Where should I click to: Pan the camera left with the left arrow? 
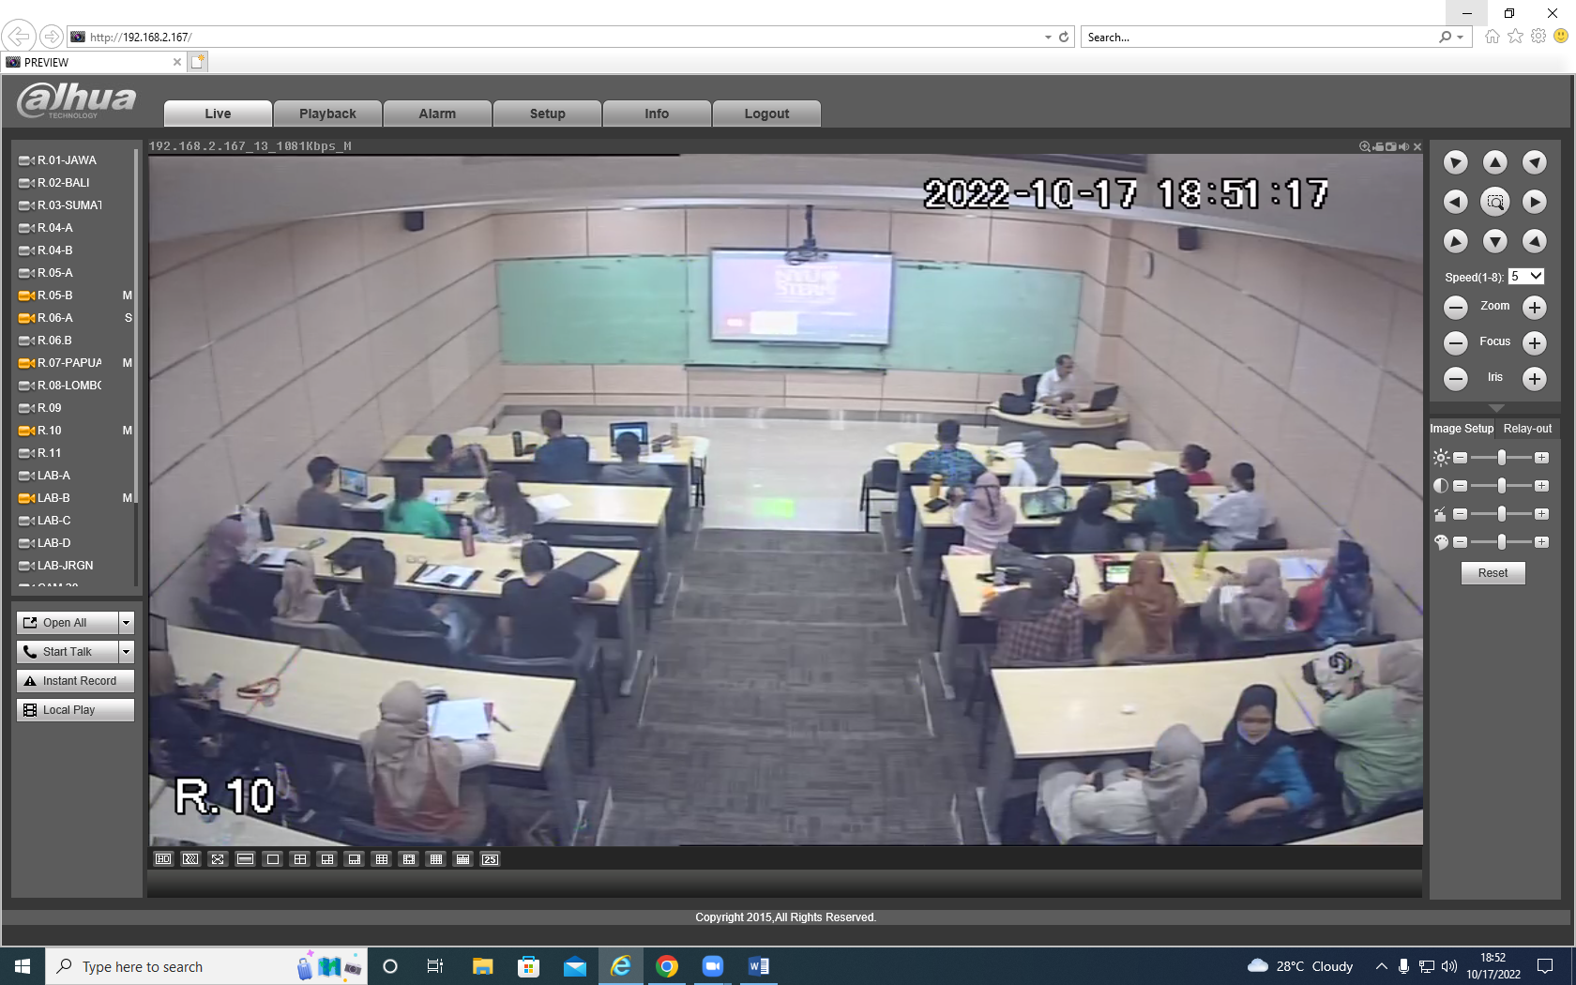[1455, 202]
